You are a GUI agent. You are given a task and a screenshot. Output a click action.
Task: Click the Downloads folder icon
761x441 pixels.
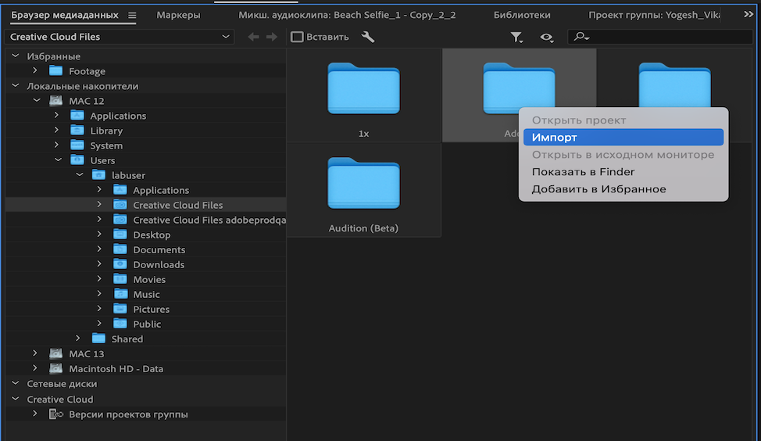pyautogui.click(x=120, y=264)
